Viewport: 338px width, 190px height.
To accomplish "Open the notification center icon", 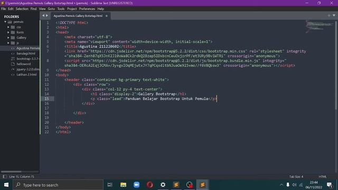I will [330, 185].
